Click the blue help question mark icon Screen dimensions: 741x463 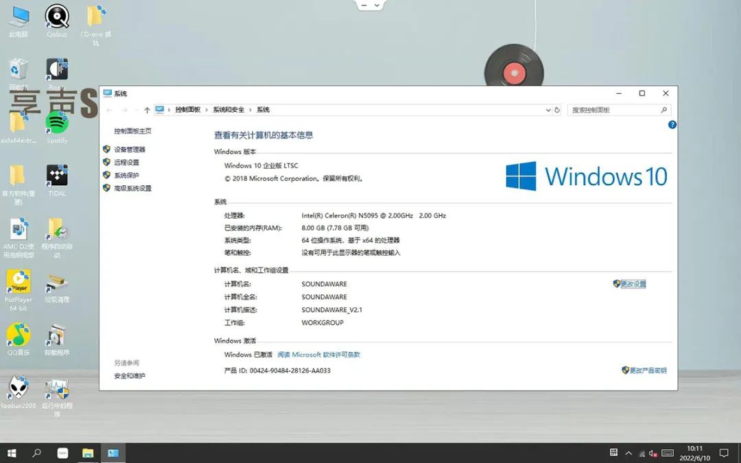tap(672, 125)
